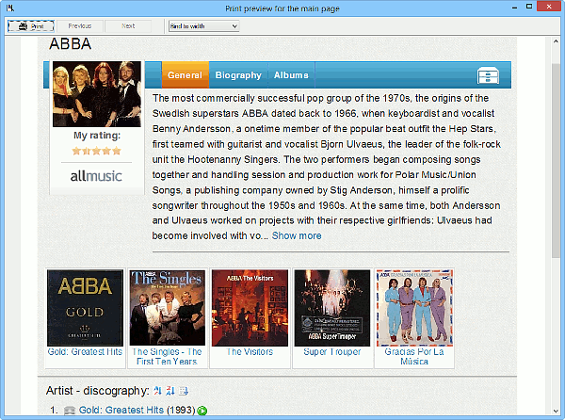This screenshot has height=420, width=565.
Task: Close the print preview window
Action: [x=549, y=7]
